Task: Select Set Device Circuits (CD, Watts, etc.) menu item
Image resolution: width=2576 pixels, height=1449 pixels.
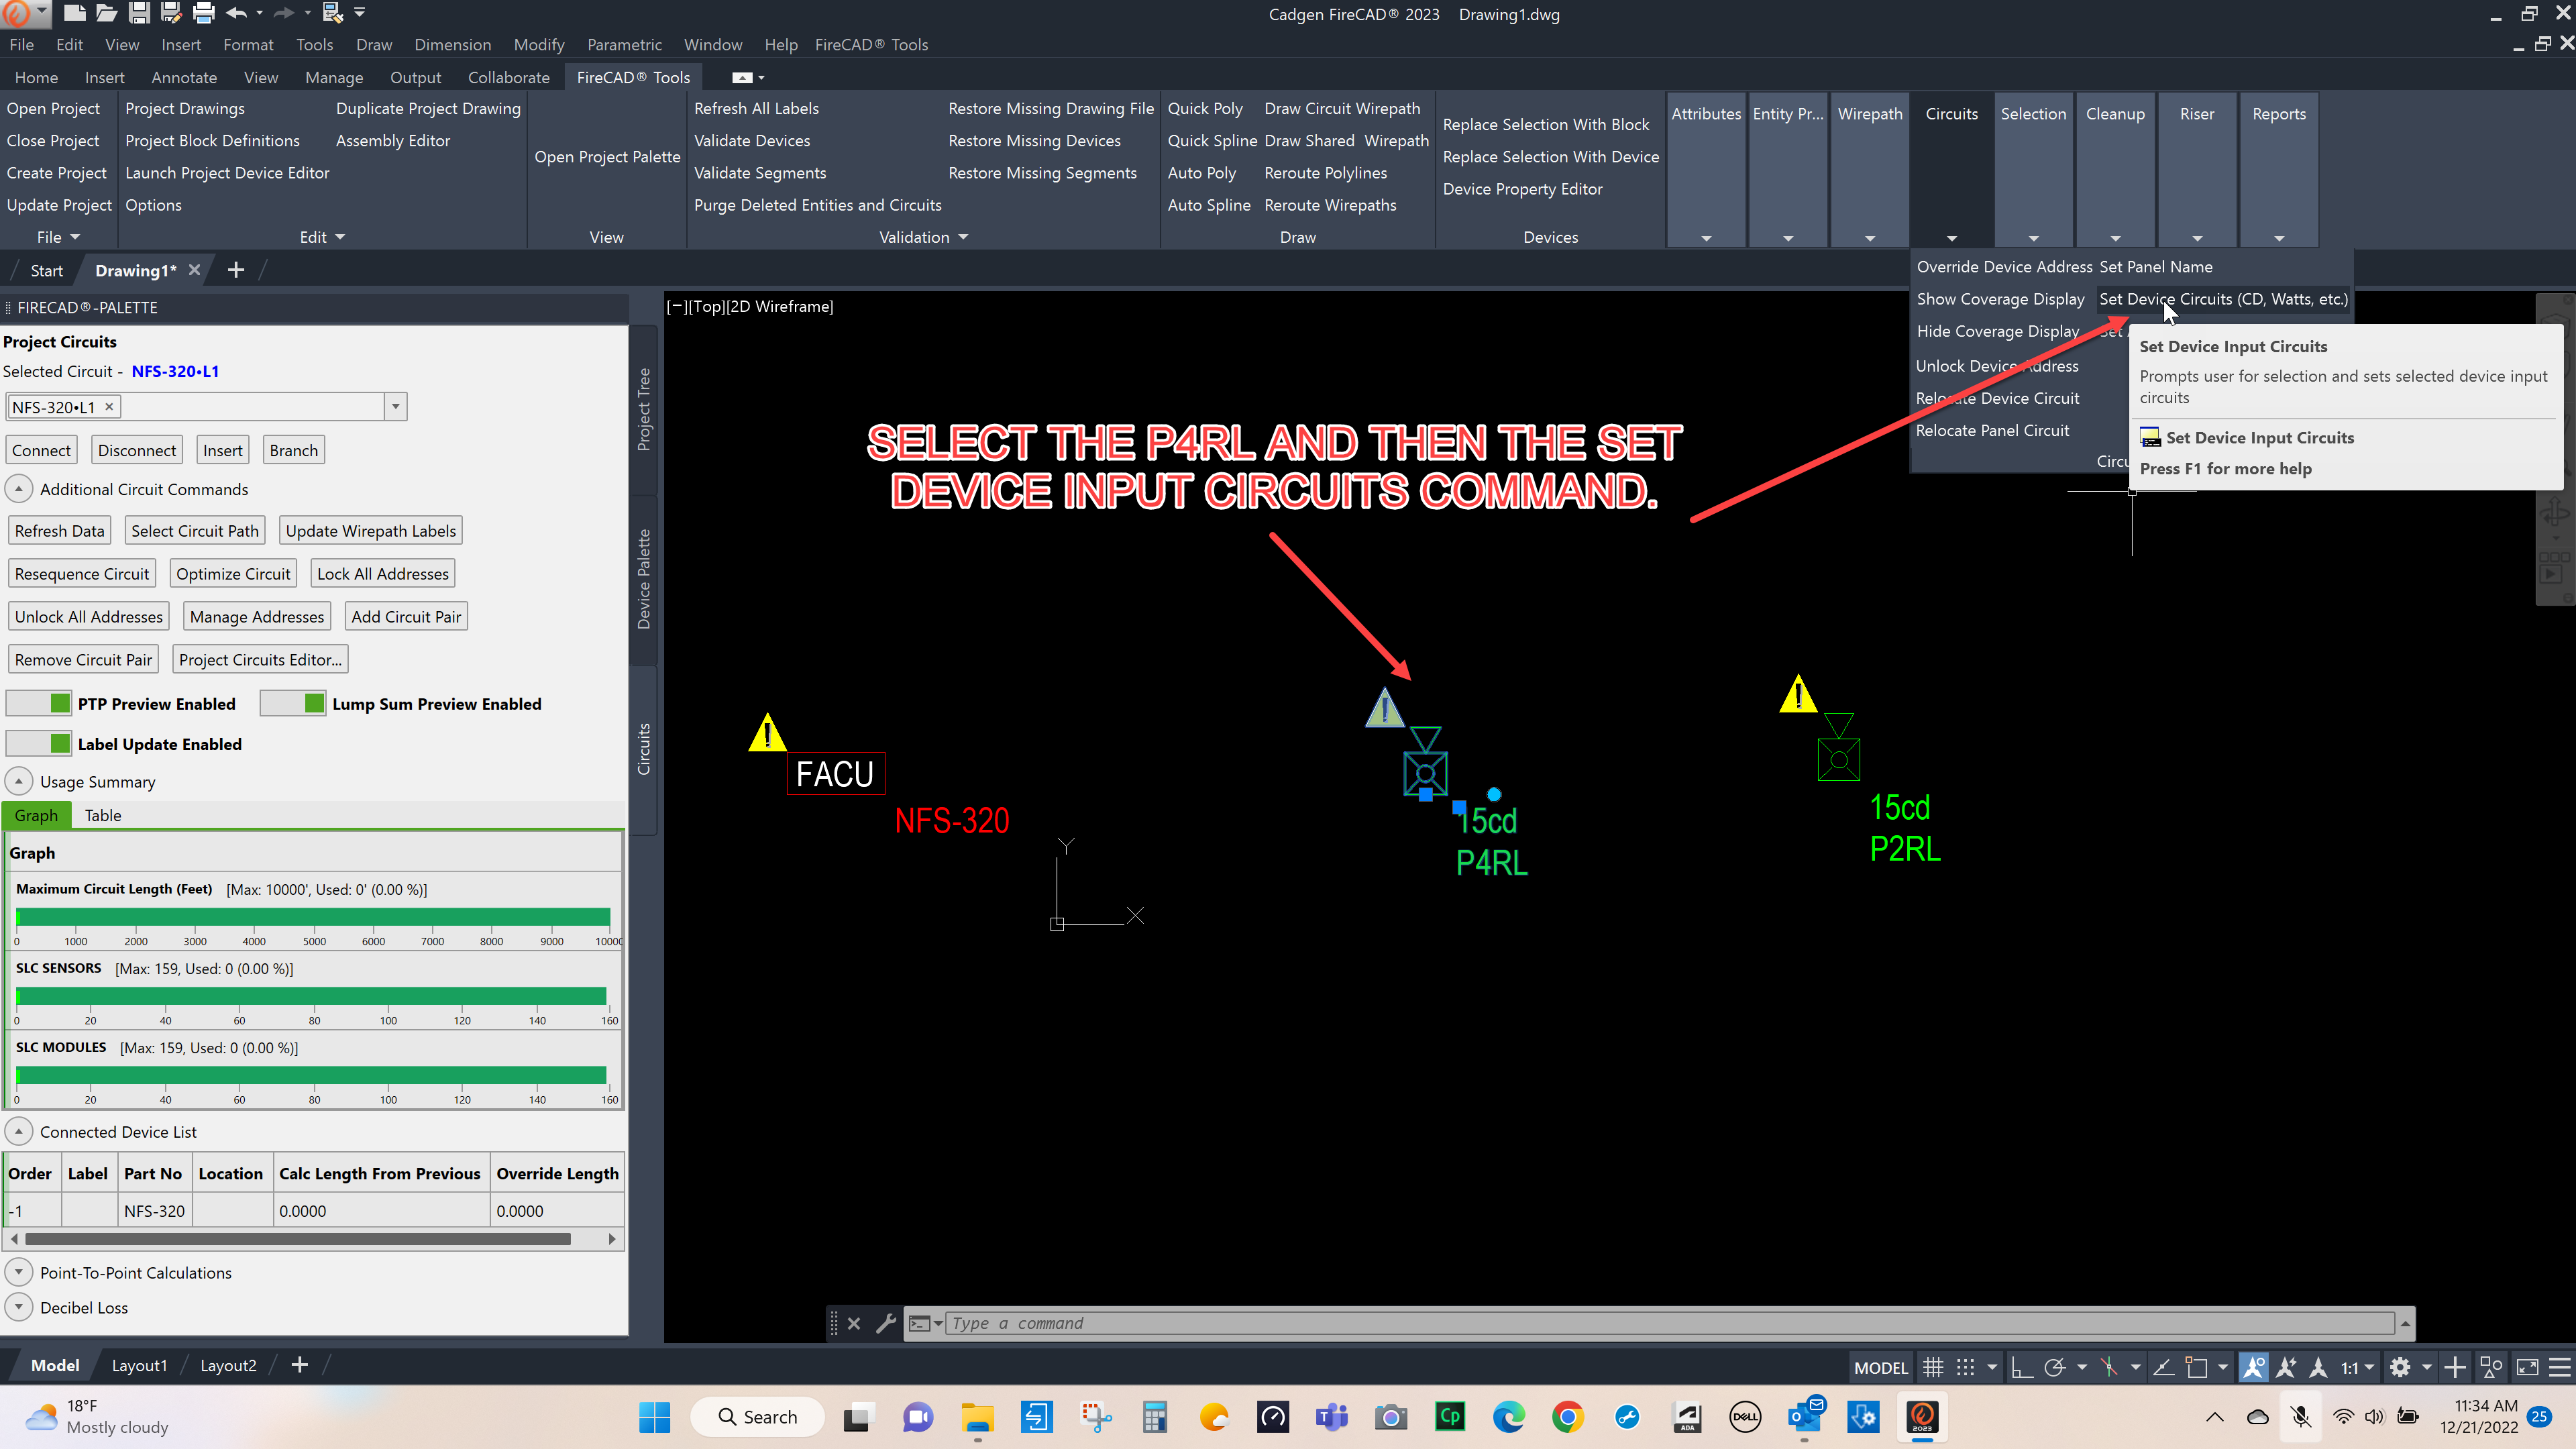Action: (2223, 299)
